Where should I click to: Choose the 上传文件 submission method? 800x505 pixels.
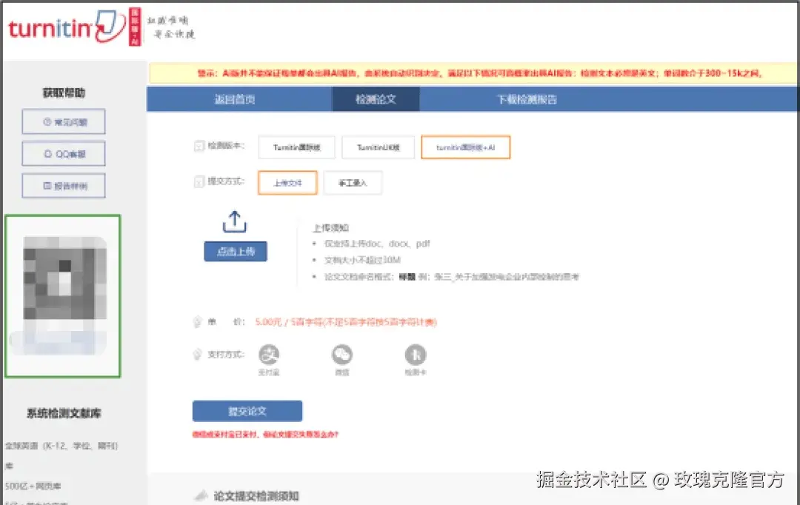pos(287,183)
